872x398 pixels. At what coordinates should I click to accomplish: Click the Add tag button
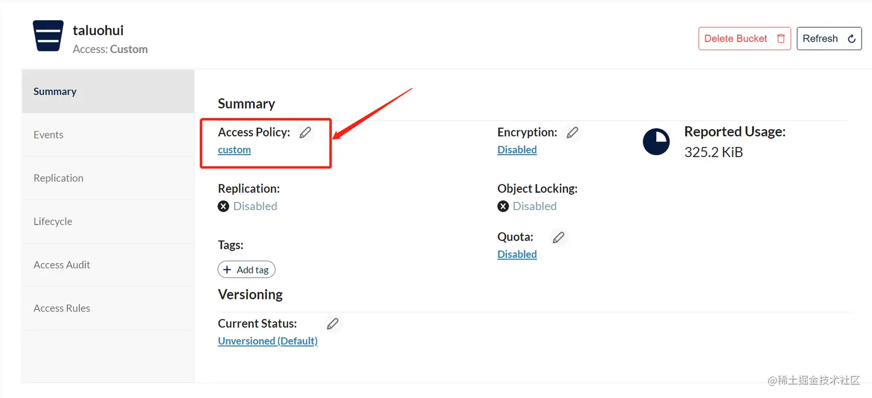(246, 269)
